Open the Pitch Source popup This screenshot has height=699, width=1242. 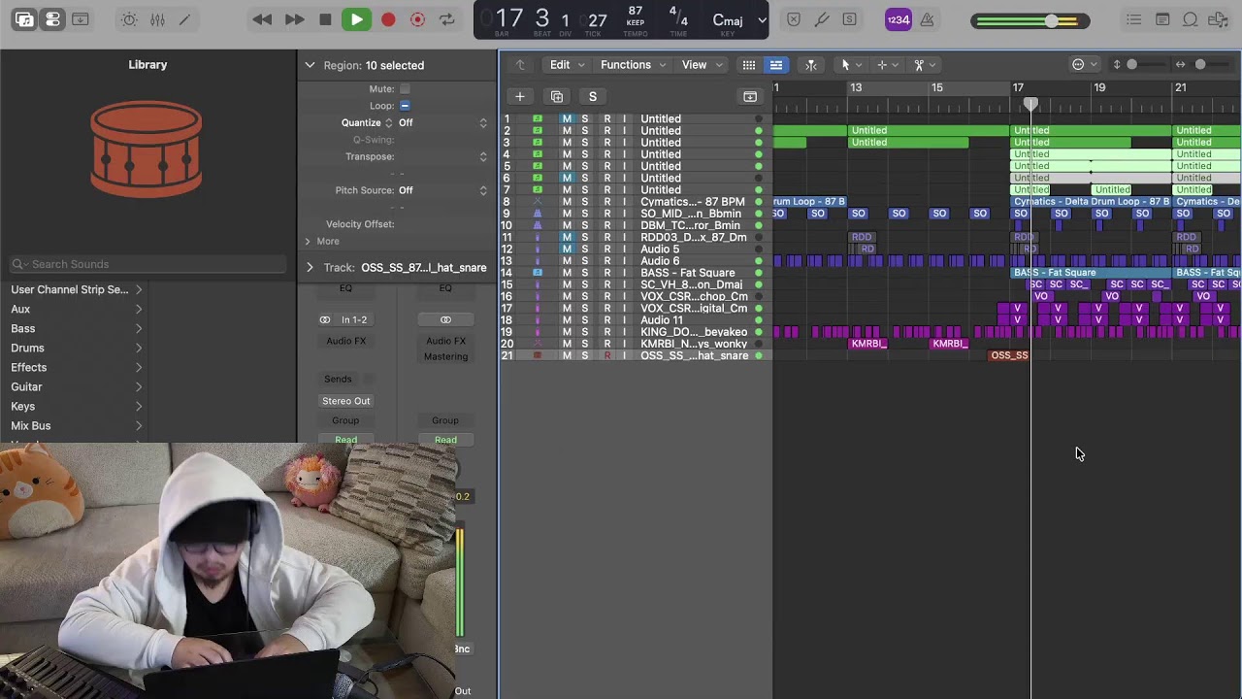click(442, 190)
